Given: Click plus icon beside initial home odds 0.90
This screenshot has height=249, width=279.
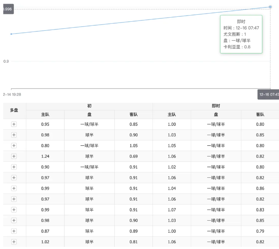Looking at the screenshot, I should pos(14,167).
